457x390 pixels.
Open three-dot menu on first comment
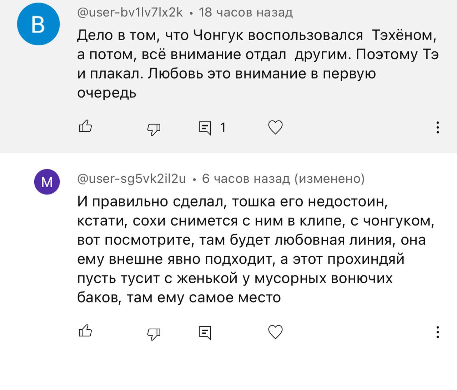click(437, 127)
